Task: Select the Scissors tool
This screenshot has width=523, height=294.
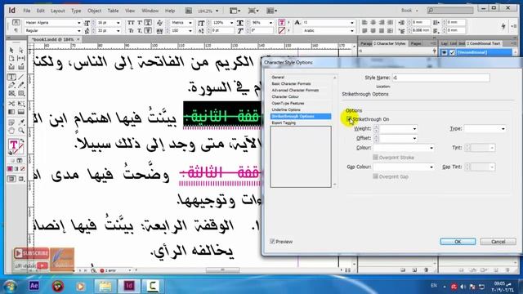Action: point(11,104)
